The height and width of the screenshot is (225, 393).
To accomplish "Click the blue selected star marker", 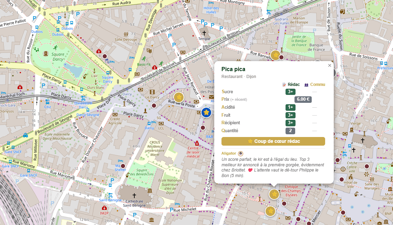I will [206, 112].
